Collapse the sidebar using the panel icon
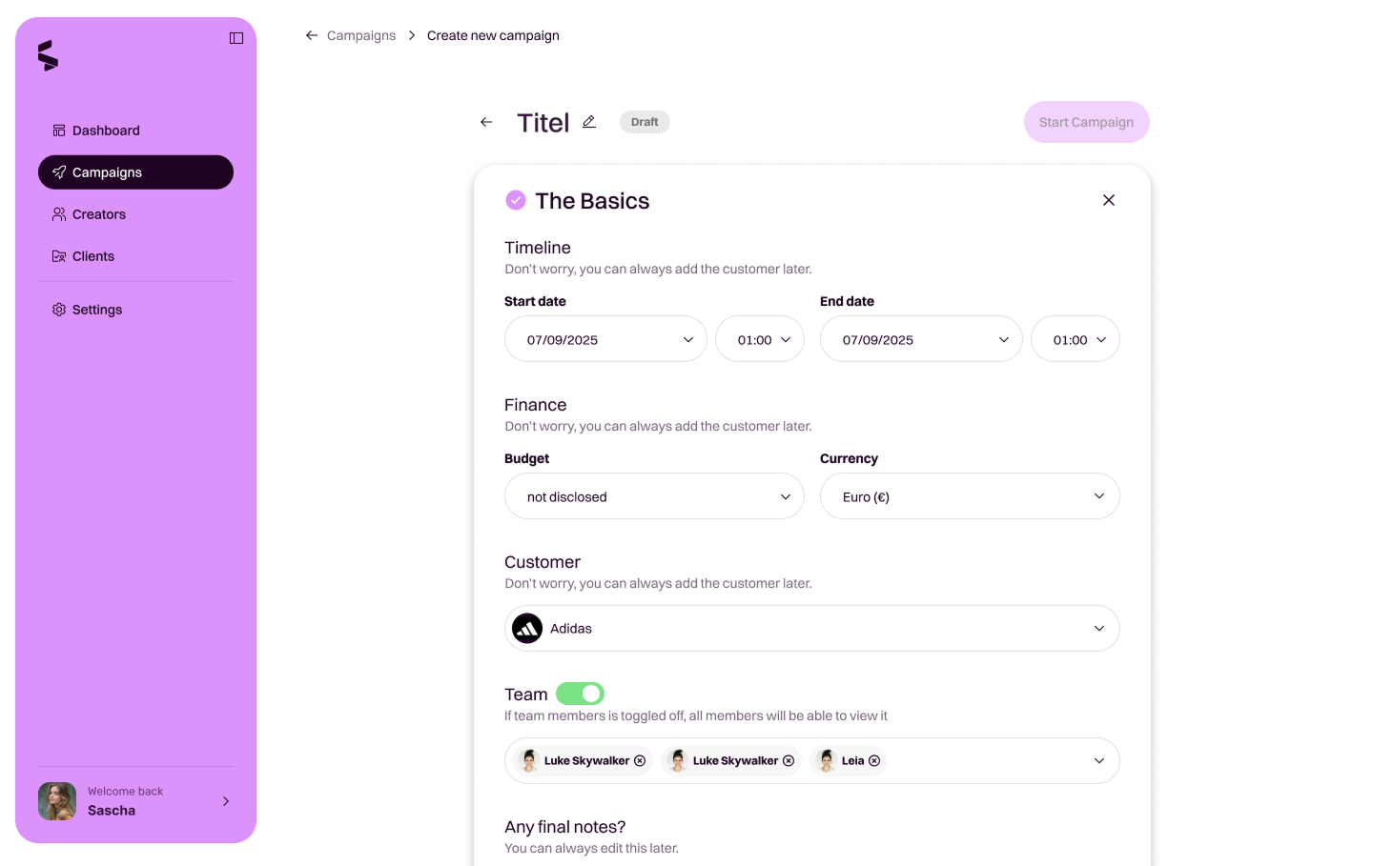 [x=236, y=37]
